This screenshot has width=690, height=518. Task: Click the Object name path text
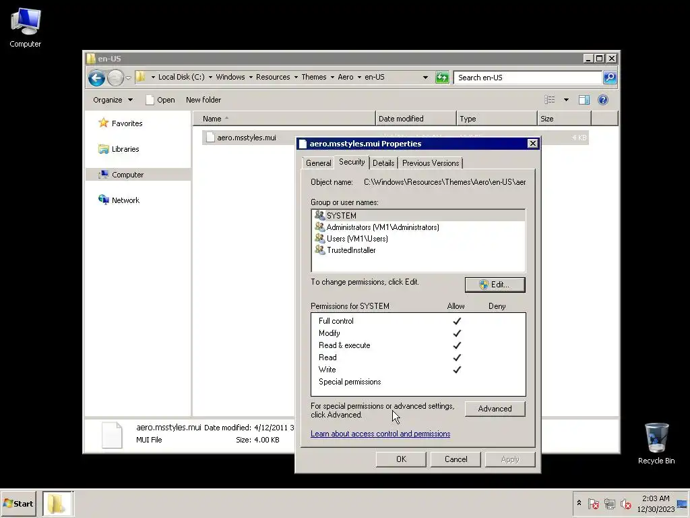point(445,182)
